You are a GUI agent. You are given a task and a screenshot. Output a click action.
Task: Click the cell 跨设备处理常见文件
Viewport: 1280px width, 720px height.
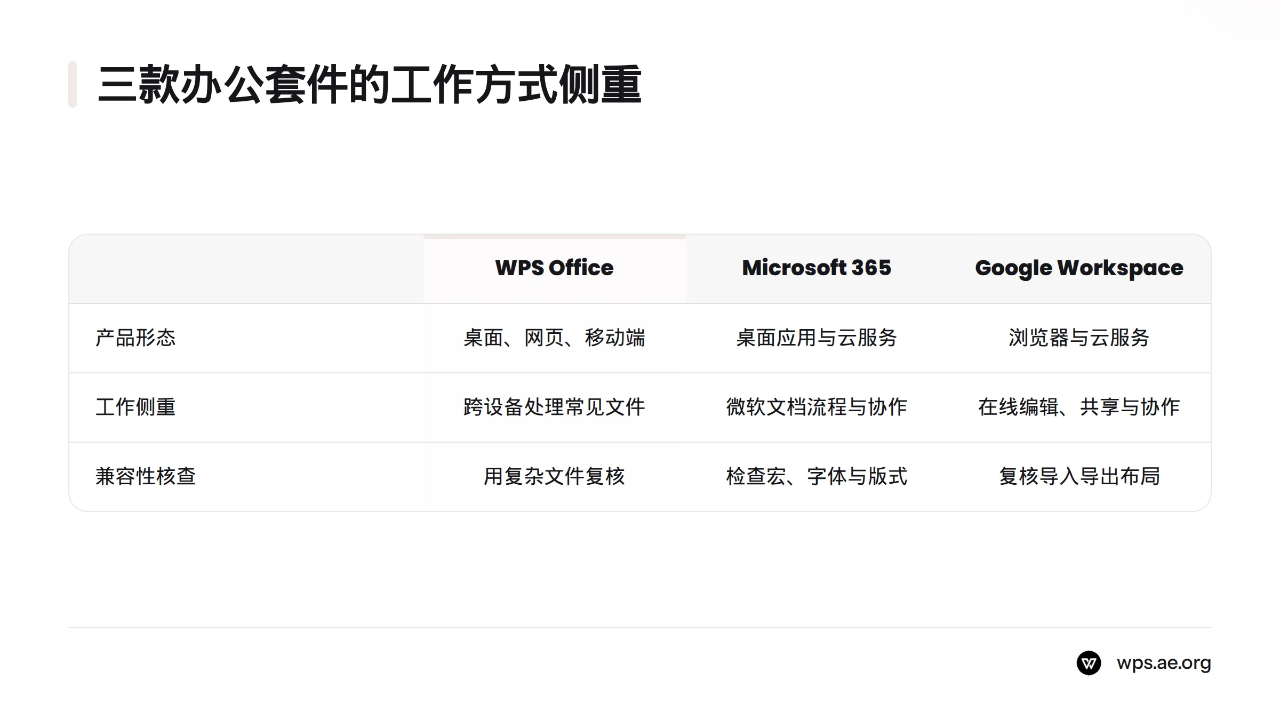(555, 407)
